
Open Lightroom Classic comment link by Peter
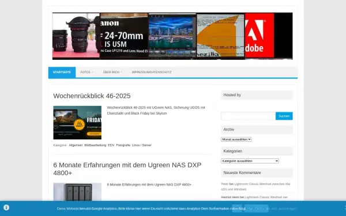point(256,187)
